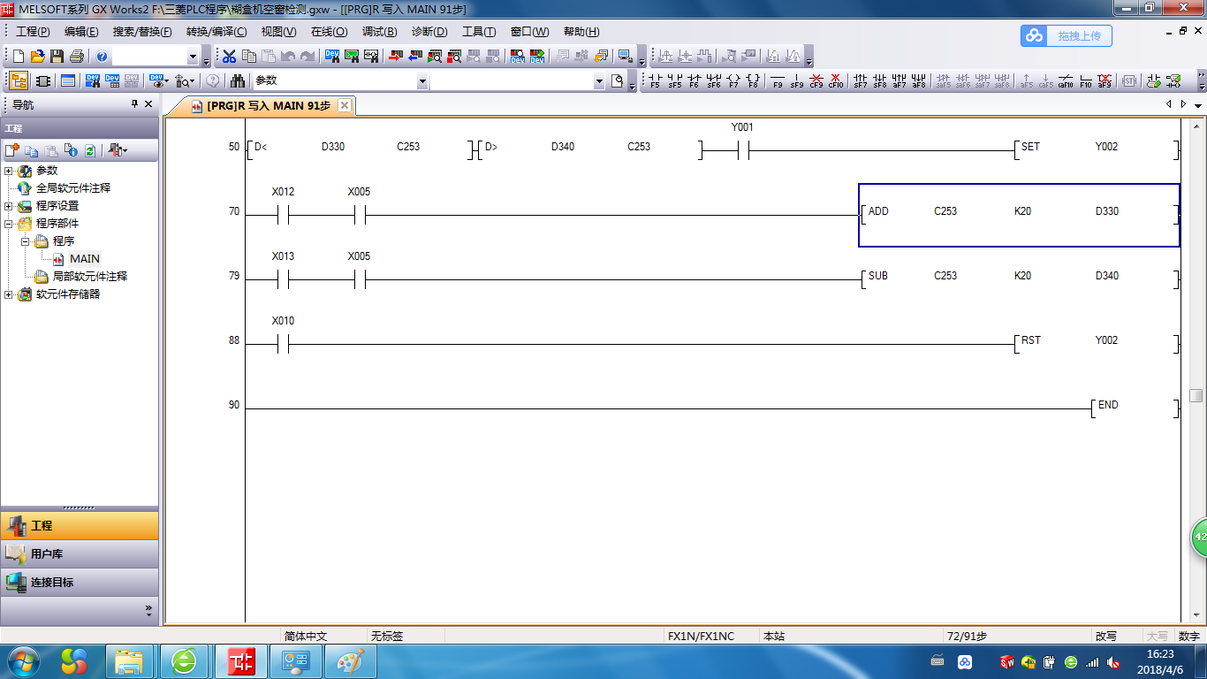Click the 用户库 panel button
Screen dimensions: 1207x679
(80, 554)
